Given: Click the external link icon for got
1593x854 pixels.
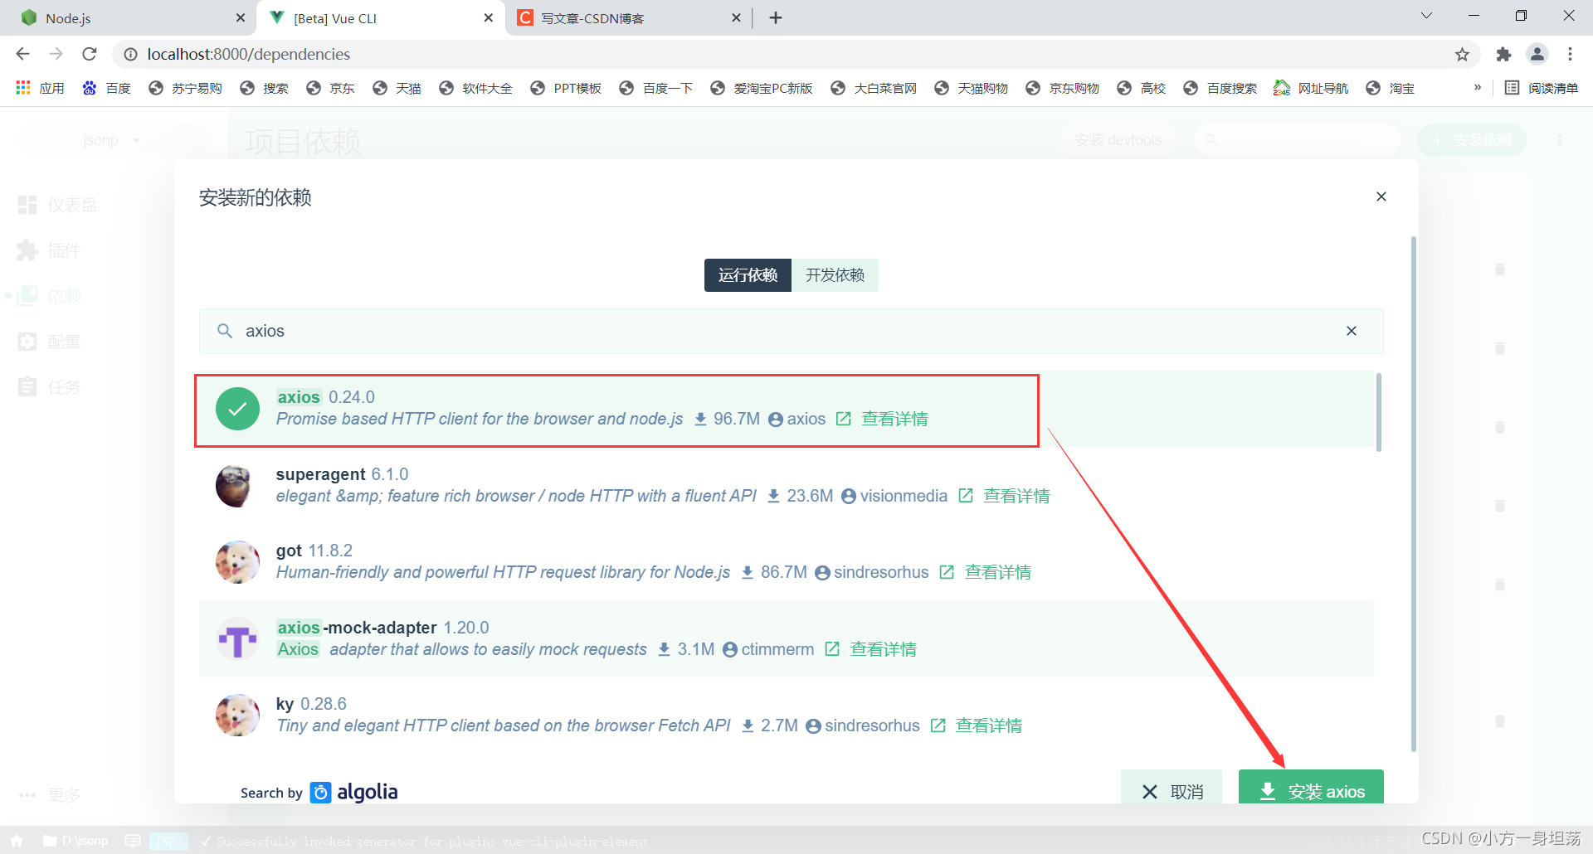Looking at the screenshot, I should coord(947,572).
